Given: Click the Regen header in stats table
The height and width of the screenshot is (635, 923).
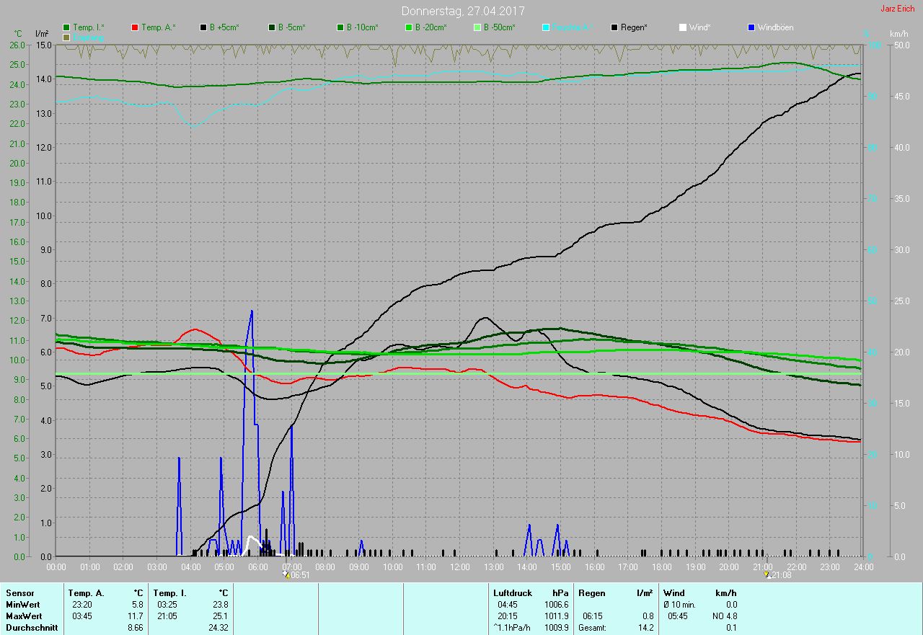Looking at the screenshot, I should pos(592,592).
